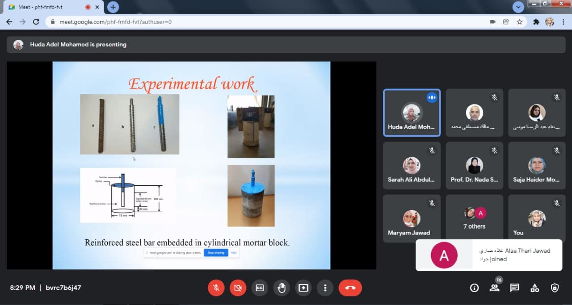Click the Stop sharing button
The height and width of the screenshot is (305, 572).
click(x=216, y=253)
